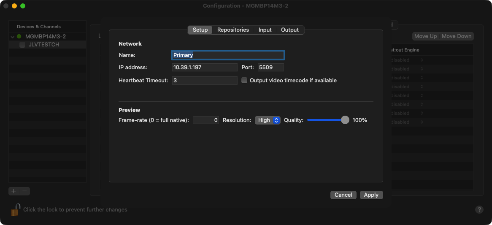The height and width of the screenshot is (225, 492).
Task: Open the Output tab
Action: point(290,30)
